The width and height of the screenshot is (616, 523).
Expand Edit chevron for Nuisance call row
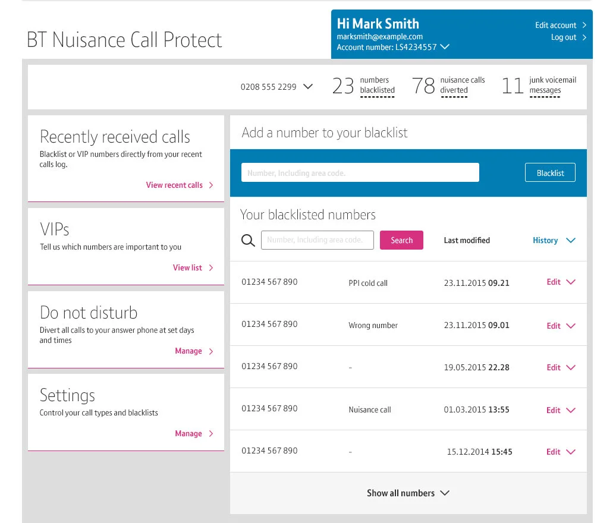pos(571,410)
